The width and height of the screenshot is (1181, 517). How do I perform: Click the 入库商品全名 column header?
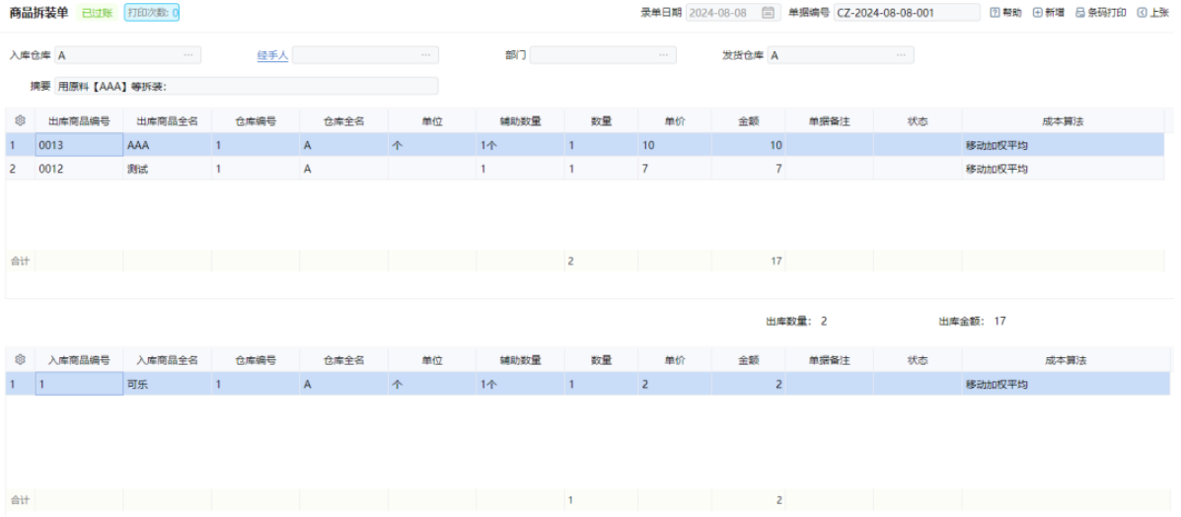(x=167, y=360)
